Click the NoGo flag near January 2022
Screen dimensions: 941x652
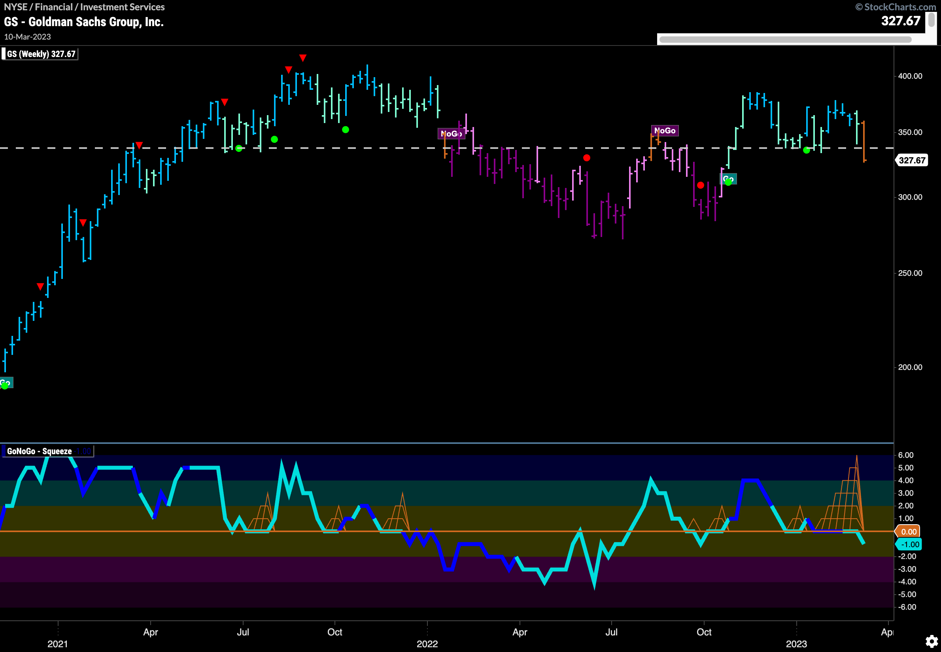tap(451, 134)
